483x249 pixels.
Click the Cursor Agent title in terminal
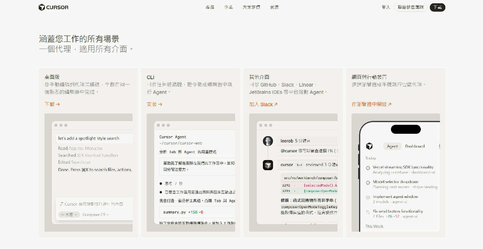point(173,137)
